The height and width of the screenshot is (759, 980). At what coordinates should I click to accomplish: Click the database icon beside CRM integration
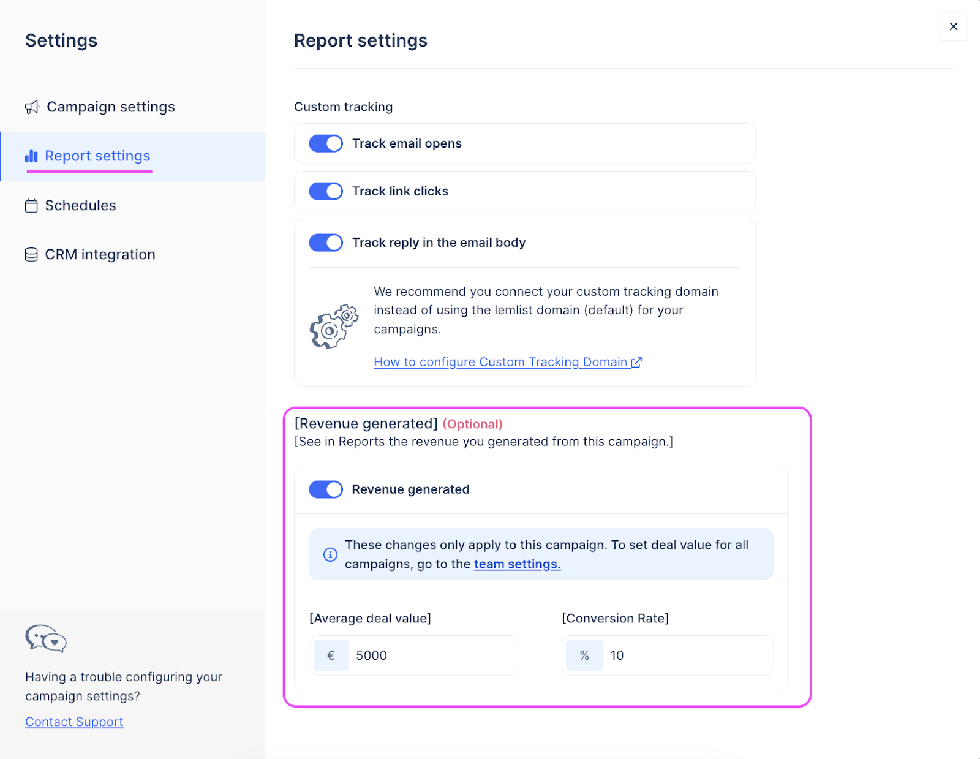31,255
